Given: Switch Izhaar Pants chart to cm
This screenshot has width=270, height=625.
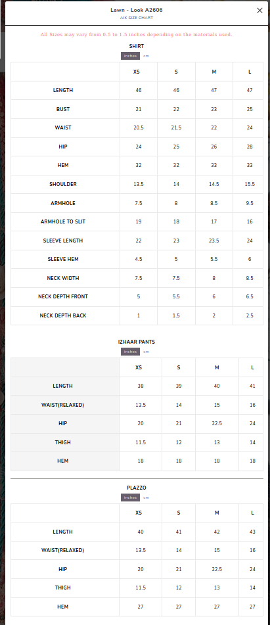Looking at the screenshot, I should coord(146,352).
